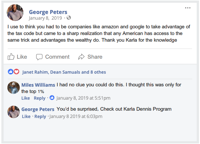
Task: Open Miles Williams' profile name link
Action: (x=38, y=85)
